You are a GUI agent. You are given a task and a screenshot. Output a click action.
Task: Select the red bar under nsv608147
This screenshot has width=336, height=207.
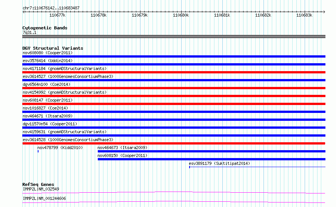tap(174, 104)
